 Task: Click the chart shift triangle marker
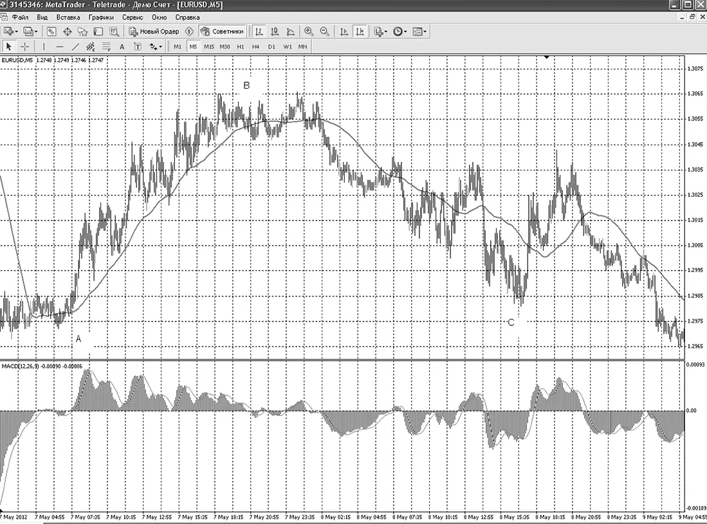(x=546, y=57)
